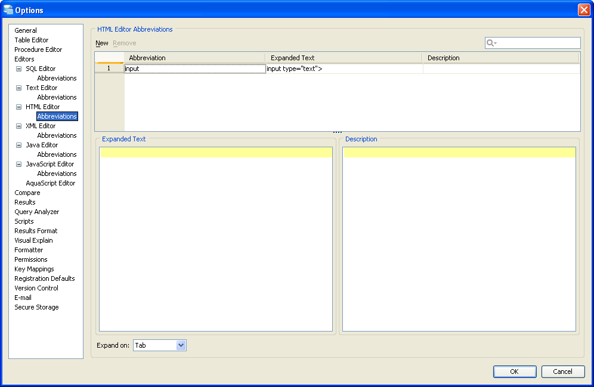594x387 pixels.
Task: Open the Scripts options
Action: click(24, 221)
